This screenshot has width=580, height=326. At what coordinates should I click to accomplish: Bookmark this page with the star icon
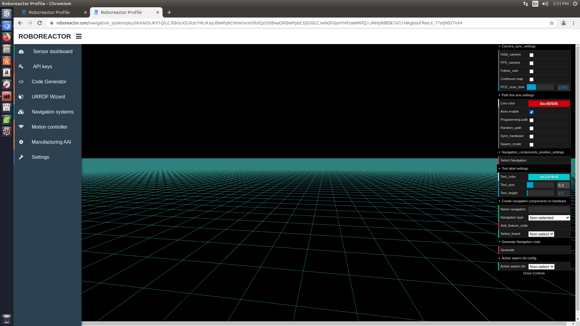tap(552, 23)
